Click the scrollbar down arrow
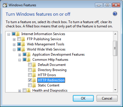 tap(115, 90)
